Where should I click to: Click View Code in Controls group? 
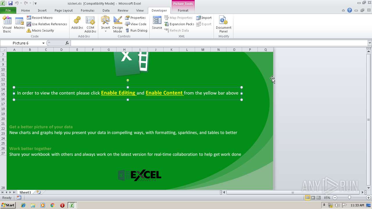(x=136, y=24)
